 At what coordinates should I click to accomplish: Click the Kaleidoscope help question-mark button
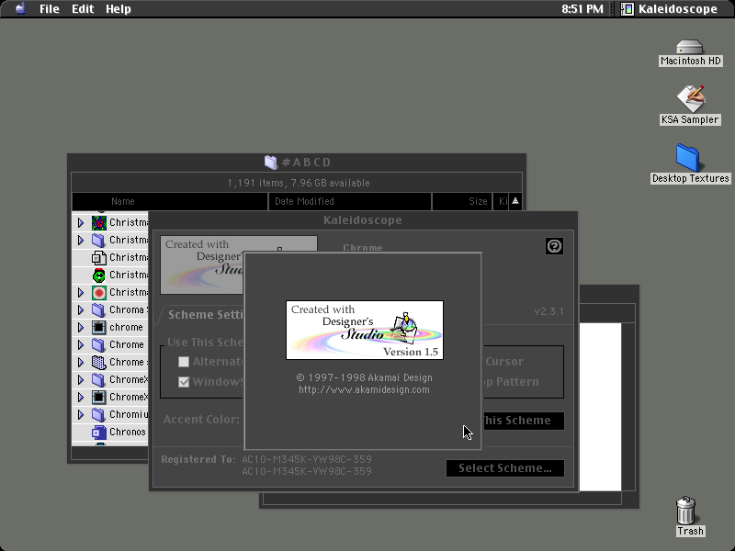click(x=554, y=246)
